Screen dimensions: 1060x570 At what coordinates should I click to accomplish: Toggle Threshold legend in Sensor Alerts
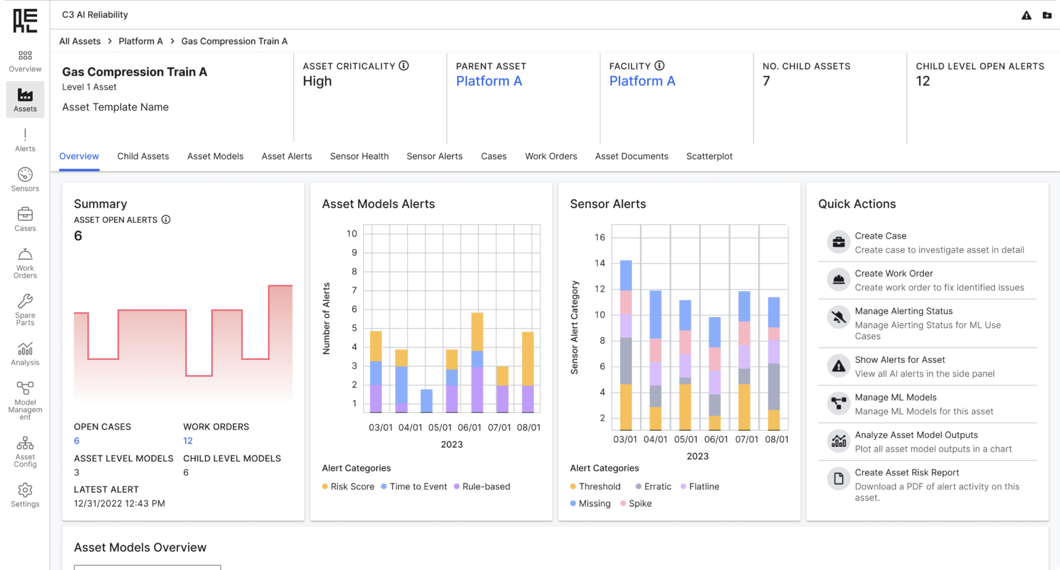coord(596,486)
